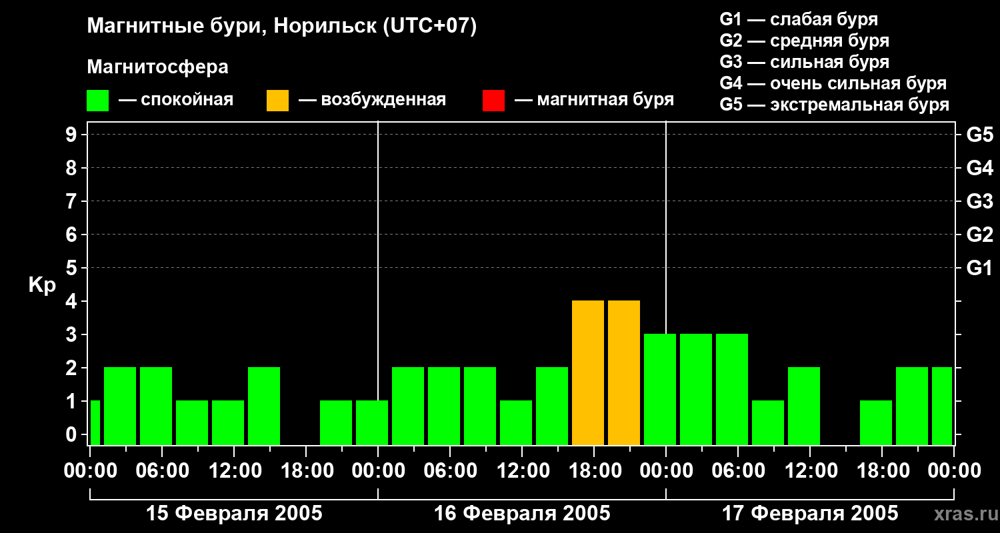Click 'G2 — средняя буря' legend line

pos(804,41)
